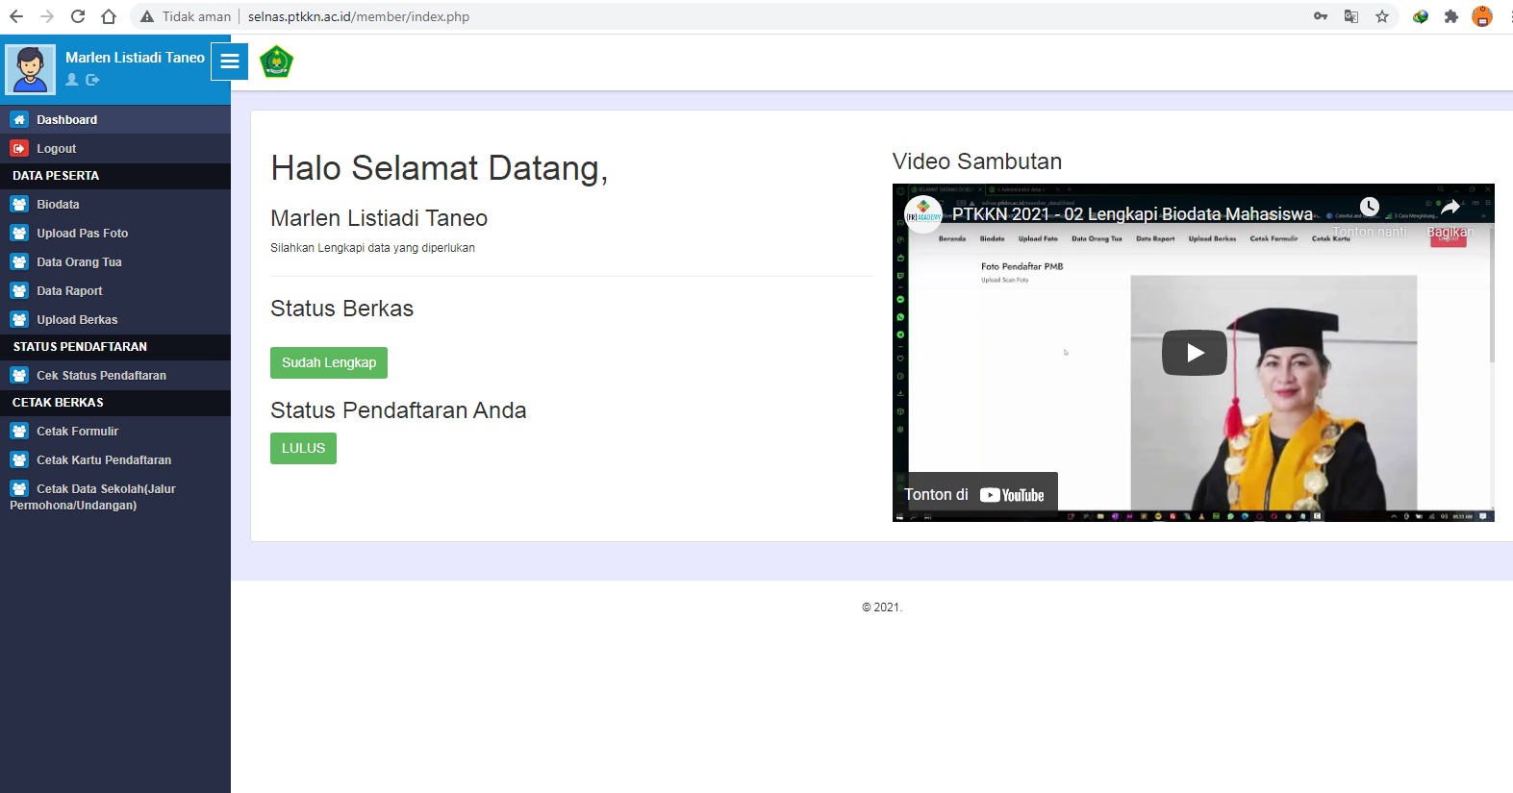Click the sign-out icon under username
This screenshot has height=793, width=1513.
click(92, 80)
